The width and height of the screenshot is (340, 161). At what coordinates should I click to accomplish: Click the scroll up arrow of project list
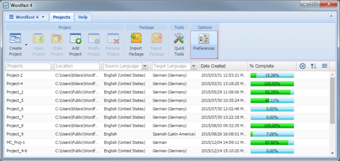coord(332,75)
